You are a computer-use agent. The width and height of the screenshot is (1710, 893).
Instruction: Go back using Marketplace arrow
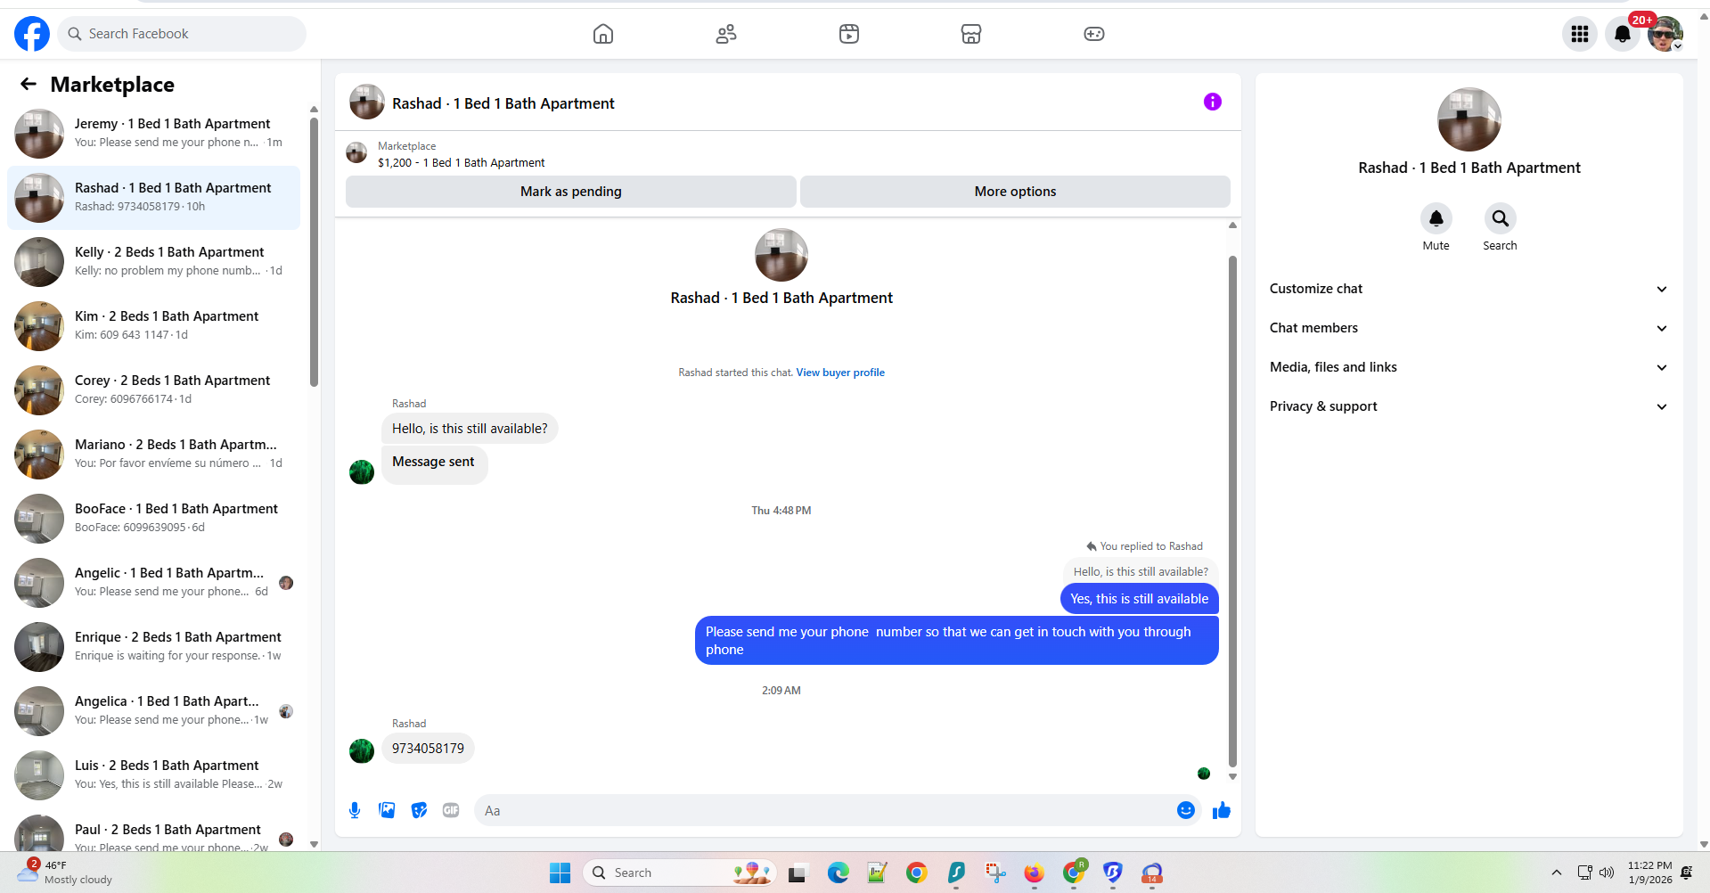coord(29,84)
